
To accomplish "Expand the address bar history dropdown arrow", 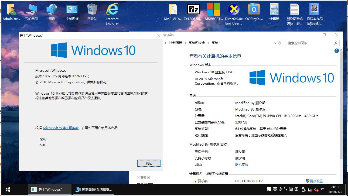I will [275, 43].
